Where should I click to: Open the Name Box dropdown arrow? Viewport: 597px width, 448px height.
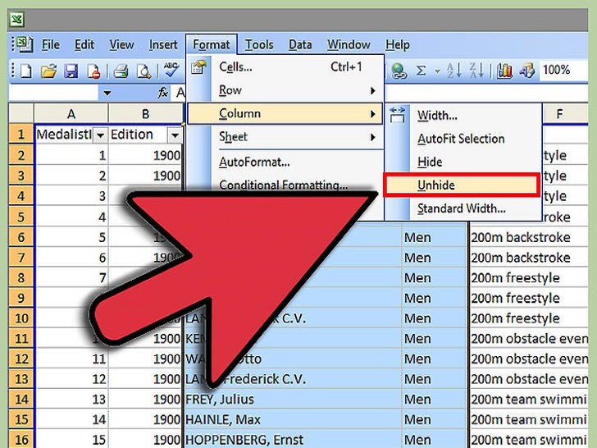[x=107, y=93]
